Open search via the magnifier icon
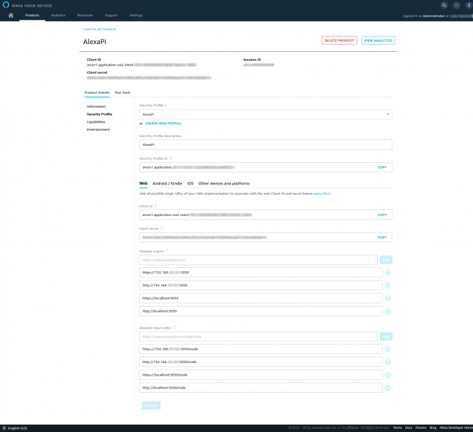 click(x=443, y=5)
